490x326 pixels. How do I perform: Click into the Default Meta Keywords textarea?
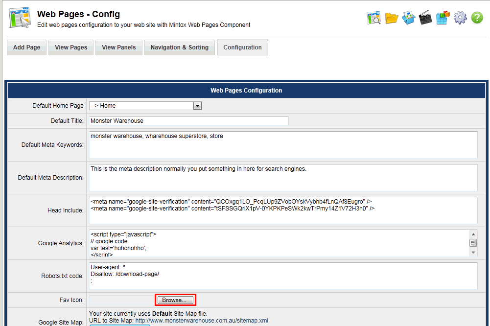coord(283,145)
